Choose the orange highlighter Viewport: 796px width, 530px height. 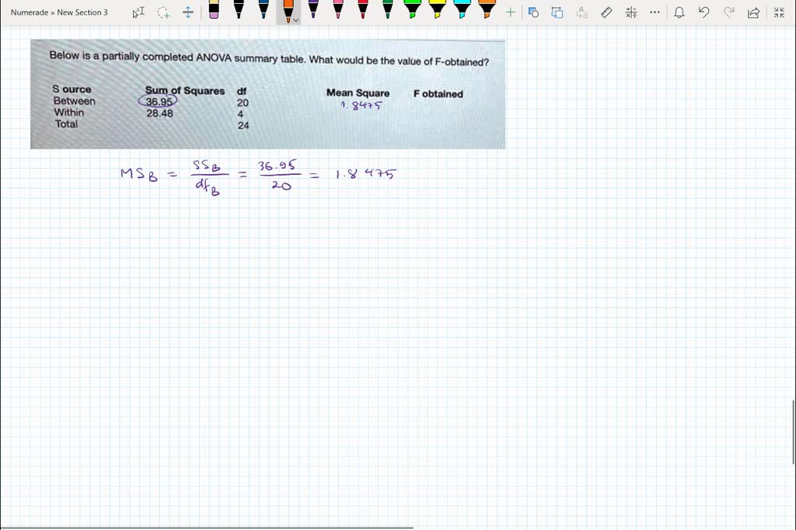pyautogui.click(x=487, y=9)
